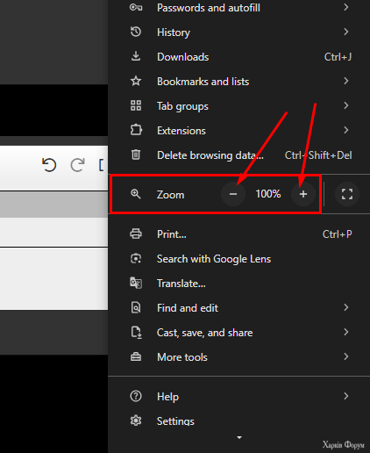Click the History clock icon
Image resolution: width=370 pixels, height=453 pixels.
click(136, 32)
